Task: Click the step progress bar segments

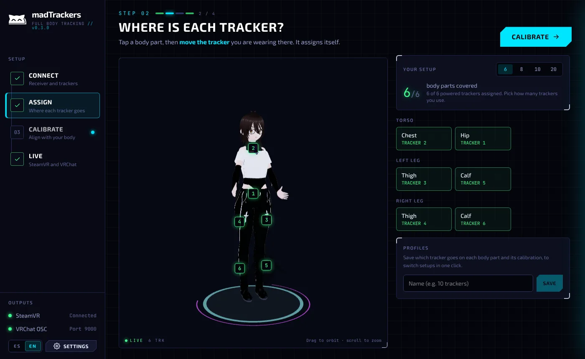Action: coord(175,13)
